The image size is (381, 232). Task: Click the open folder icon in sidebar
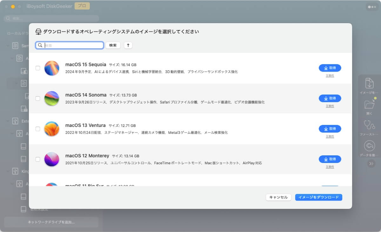coord(369,104)
